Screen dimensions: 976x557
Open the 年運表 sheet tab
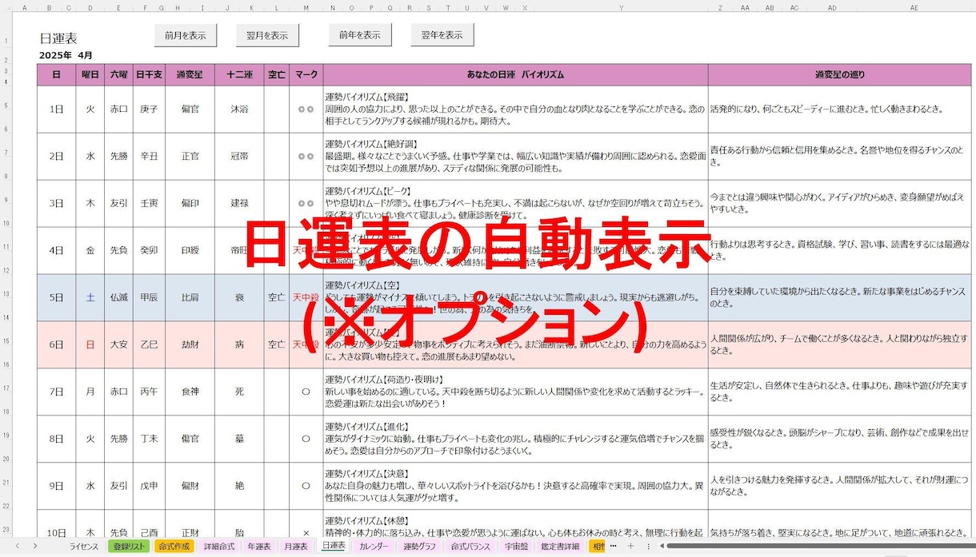pyautogui.click(x=259, y=547)
